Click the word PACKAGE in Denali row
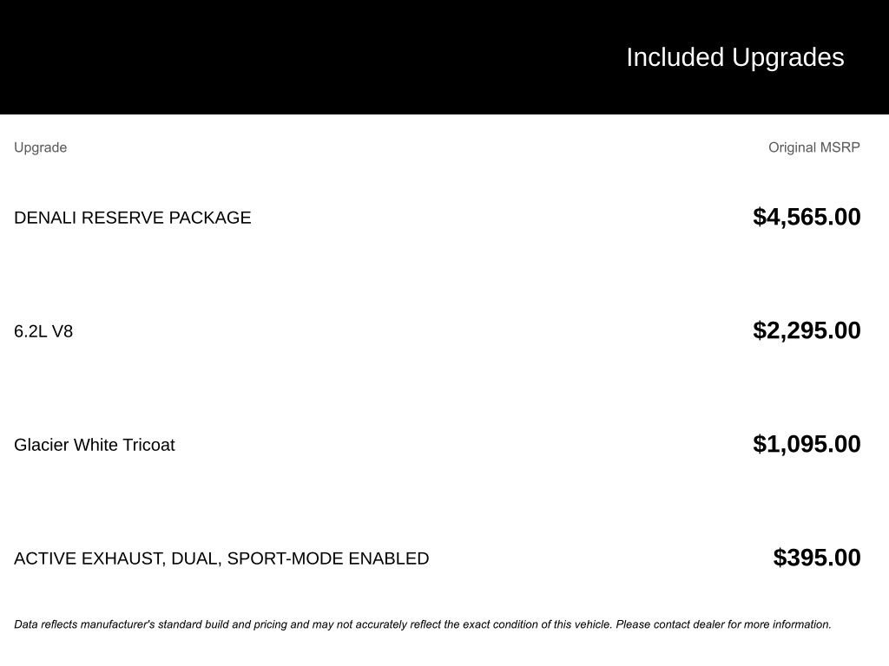 (210, 218)
